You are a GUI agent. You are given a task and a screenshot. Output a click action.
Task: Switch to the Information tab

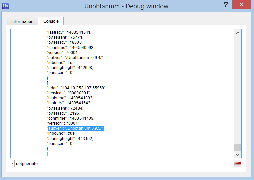coord(22,22)
